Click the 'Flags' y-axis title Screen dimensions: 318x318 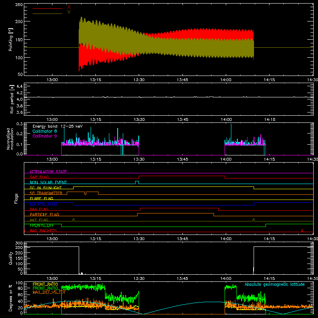[x=16, y=198]
